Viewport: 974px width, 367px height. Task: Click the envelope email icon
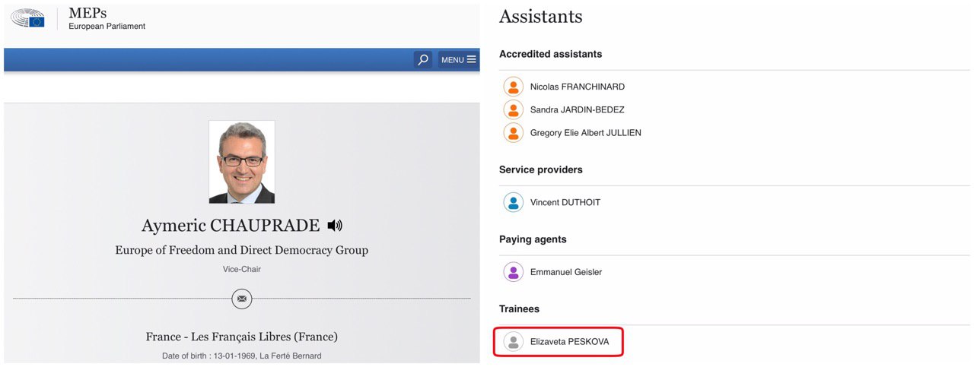(x=242, y=299)
